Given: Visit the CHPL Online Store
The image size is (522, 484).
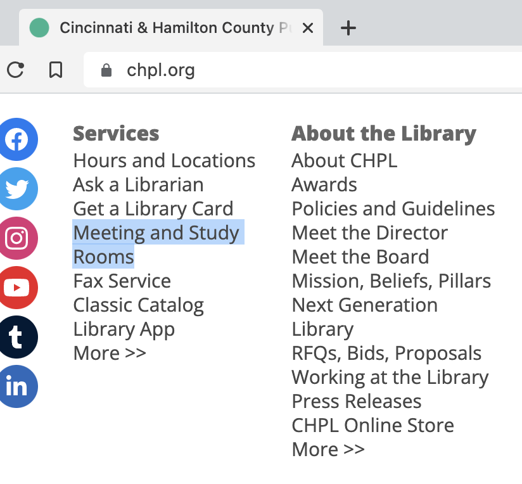Looking at the screenshot, I should pyautogui.click(x=372, y=425).
